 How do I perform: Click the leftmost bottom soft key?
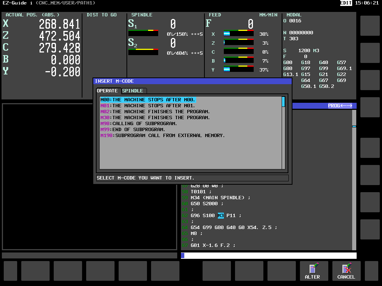[10, 271]
